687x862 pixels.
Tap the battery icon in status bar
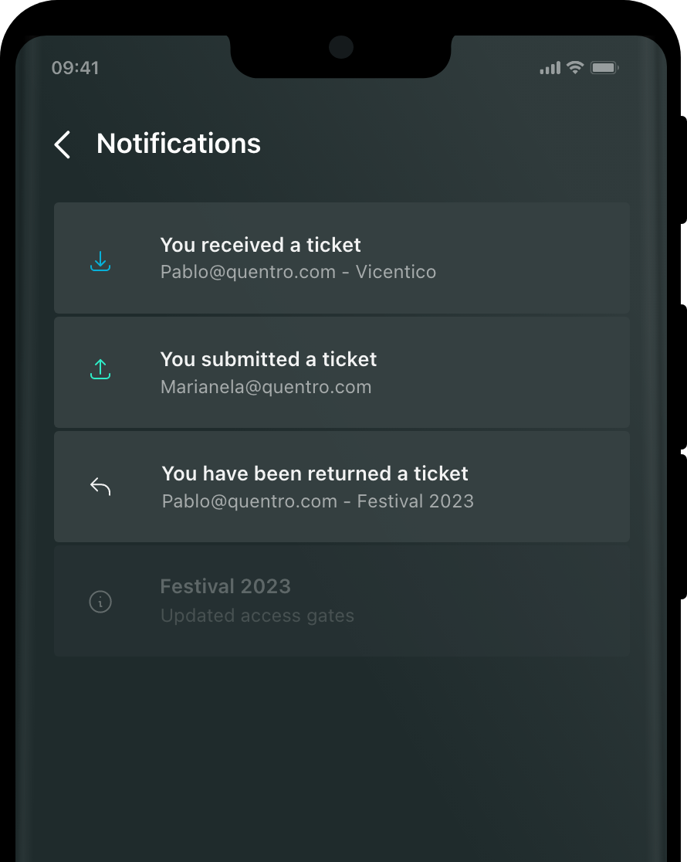[604, 68]
